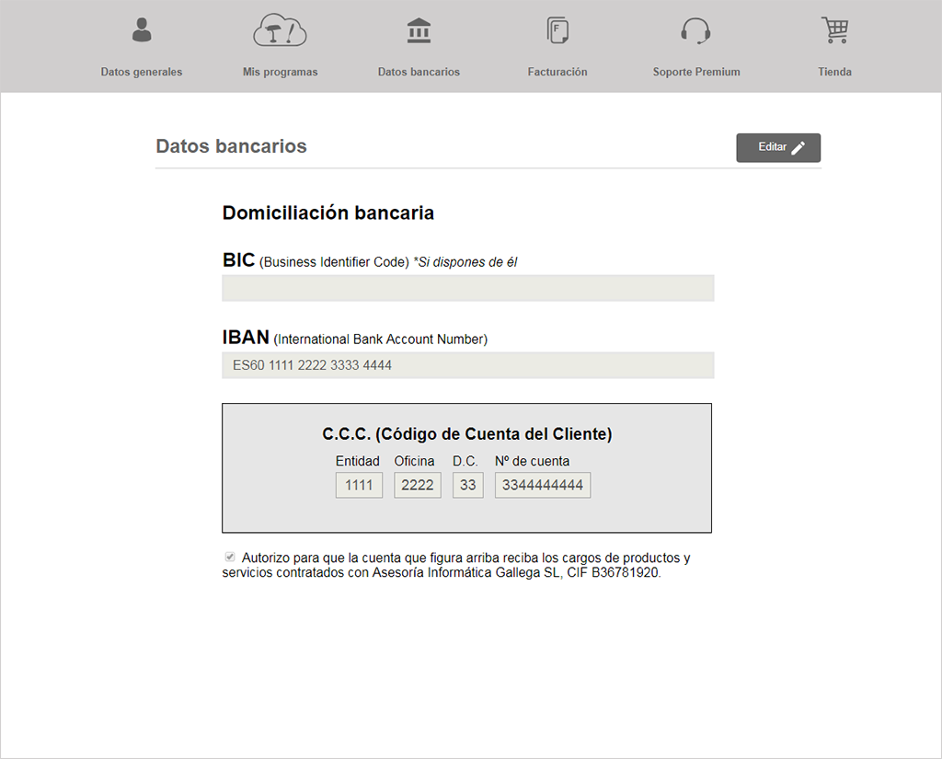Click the D.C. label
Screen dimensions: 942x759
pyautogui.click(x=465, y=461)
